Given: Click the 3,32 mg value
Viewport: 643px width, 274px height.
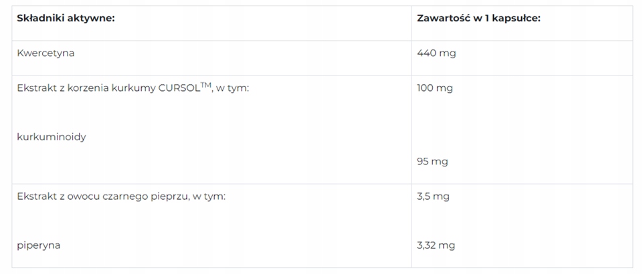Looking at the screenshot, I should [x=436, y=245].
